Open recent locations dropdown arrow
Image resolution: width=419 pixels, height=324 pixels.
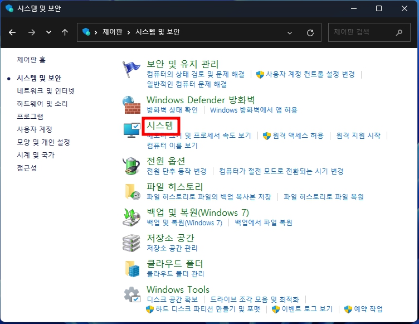[48, 32]
